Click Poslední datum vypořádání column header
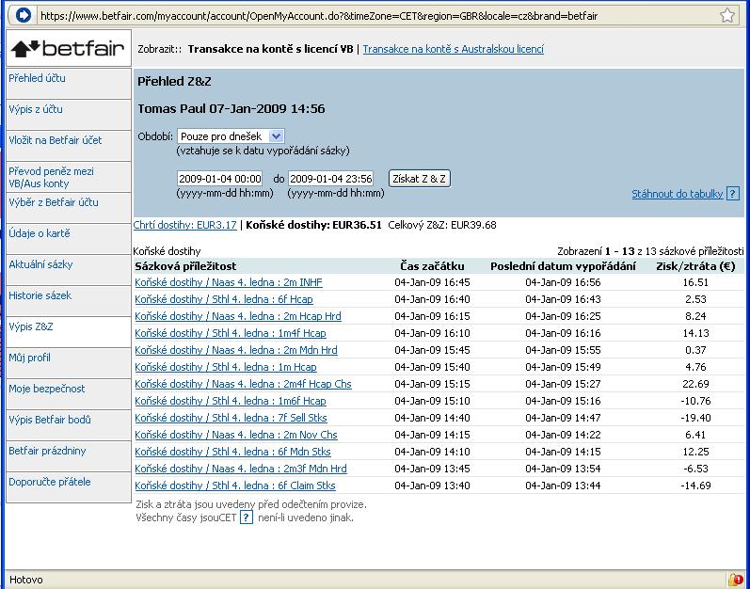This screenshot has width=750, height=589. tap(563, 266)
